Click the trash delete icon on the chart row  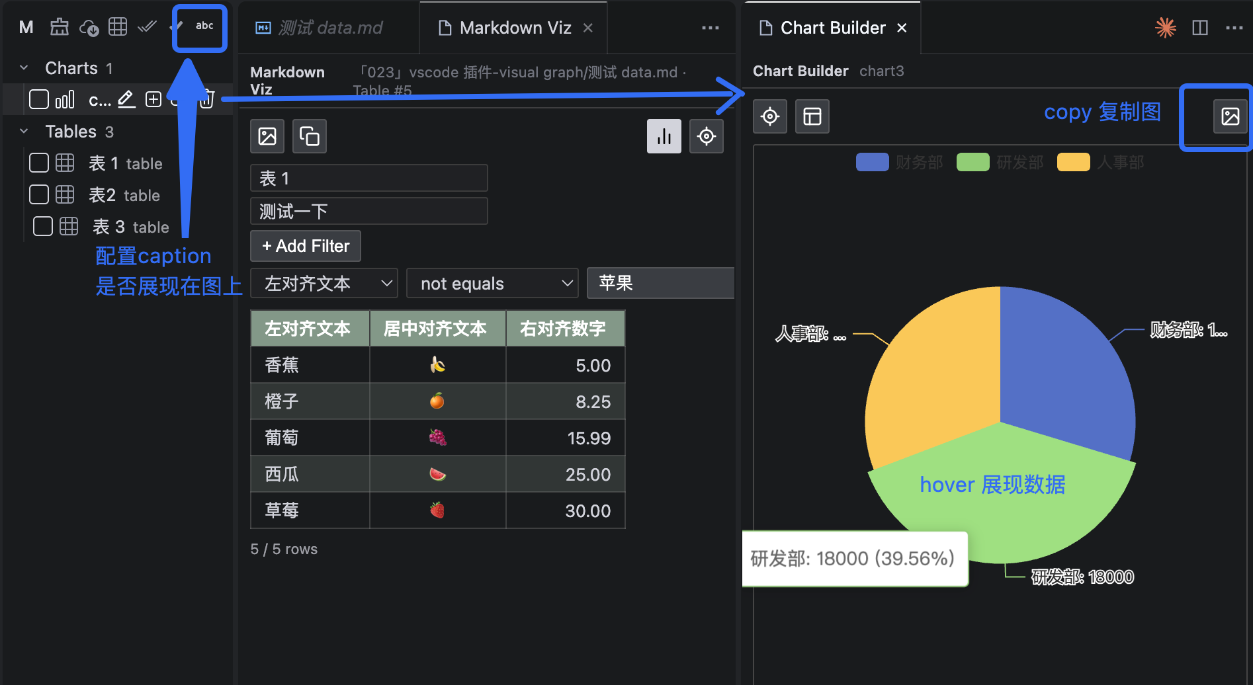(x=207, y=99)
